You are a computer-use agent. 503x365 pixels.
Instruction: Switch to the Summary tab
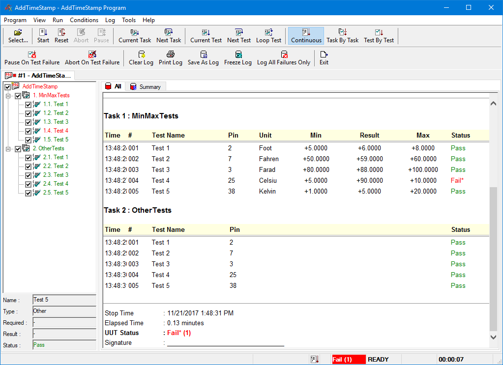[146, 87]
